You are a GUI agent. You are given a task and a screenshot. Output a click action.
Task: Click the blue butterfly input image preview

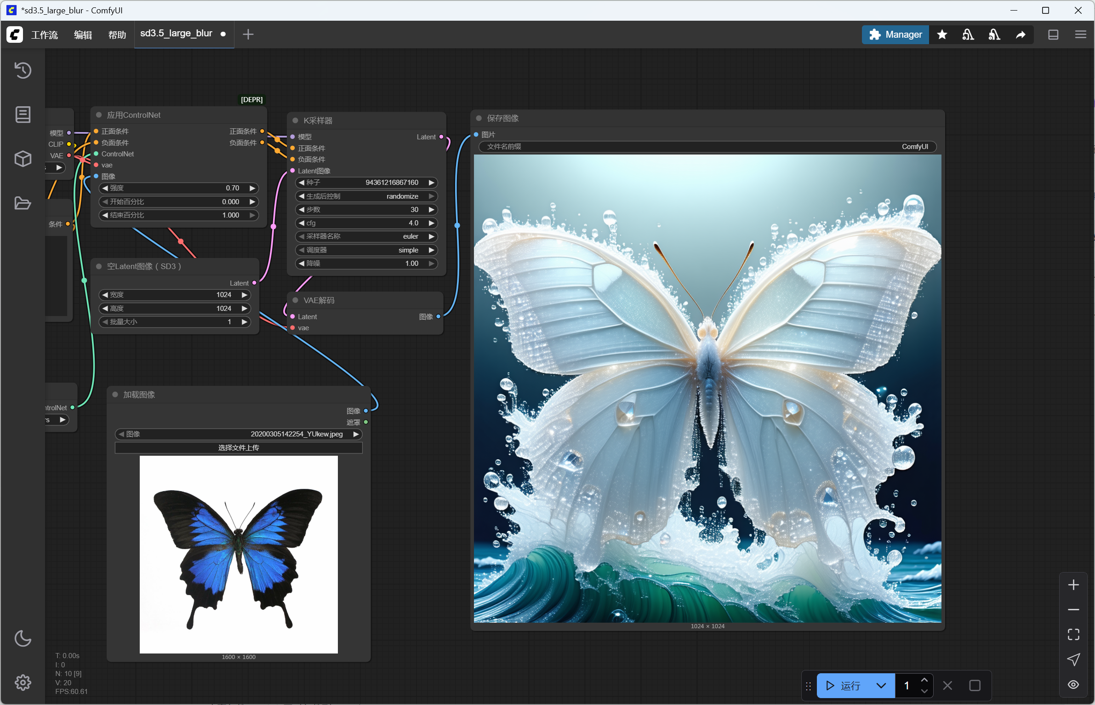coord(239,554)
